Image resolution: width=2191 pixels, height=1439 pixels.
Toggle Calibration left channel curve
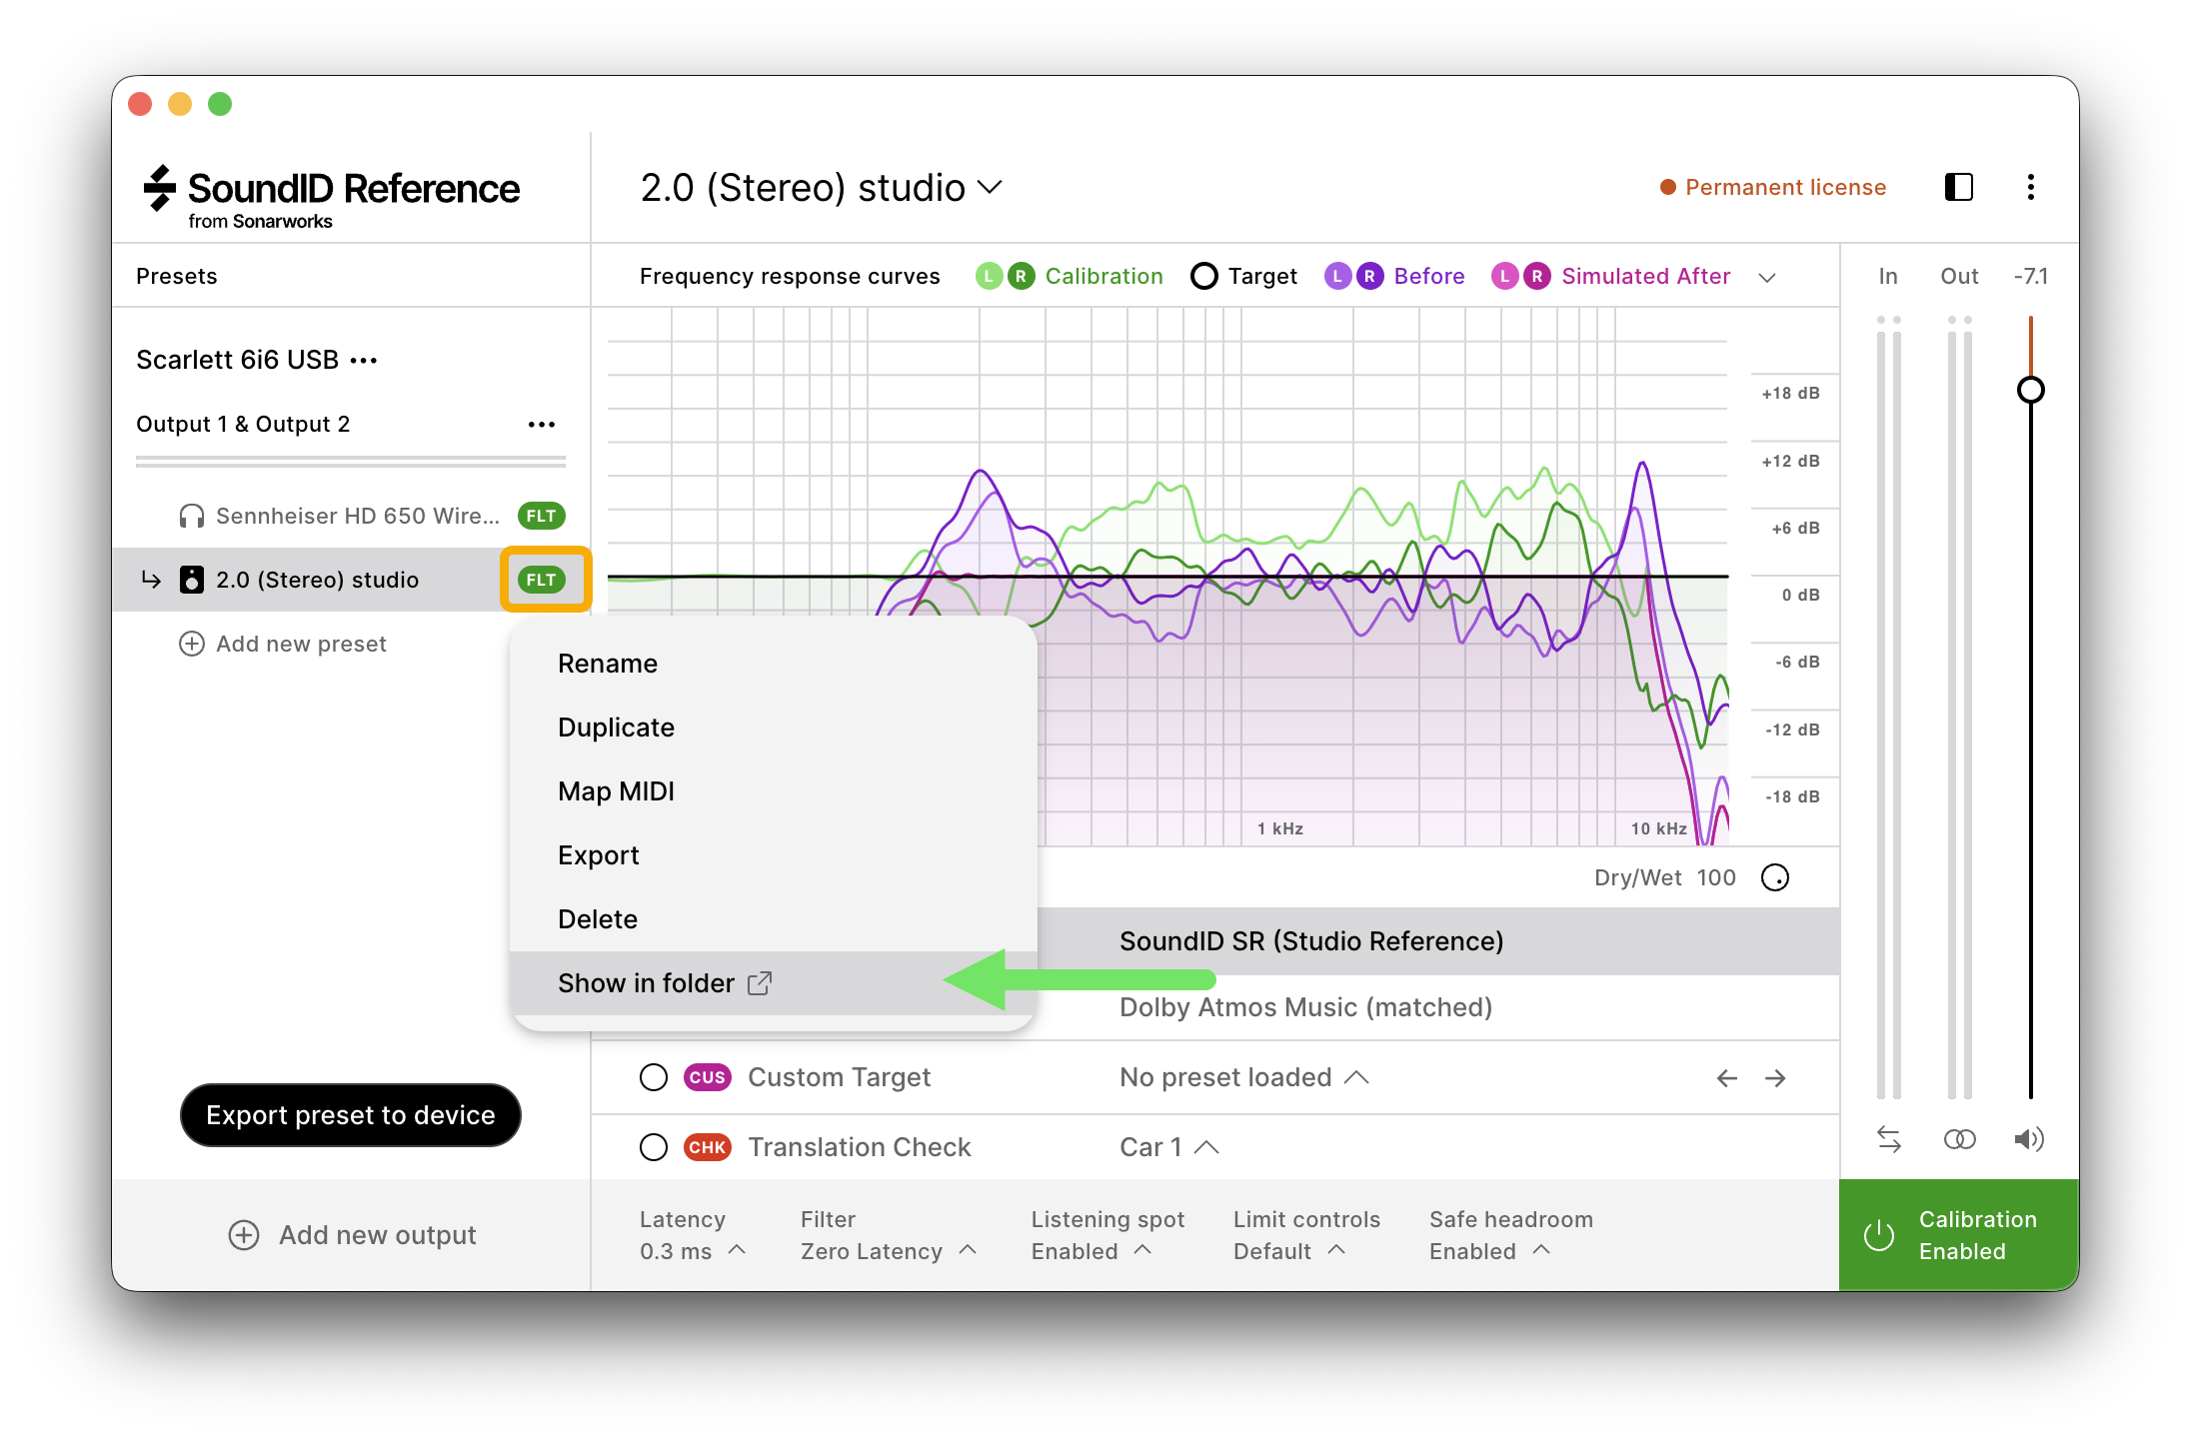coord(989,276)
